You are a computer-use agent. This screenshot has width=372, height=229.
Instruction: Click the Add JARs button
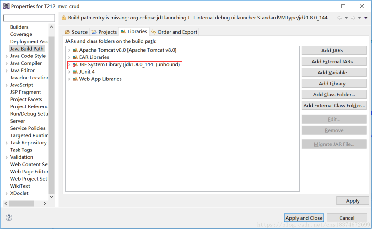(x=334, y=51)
